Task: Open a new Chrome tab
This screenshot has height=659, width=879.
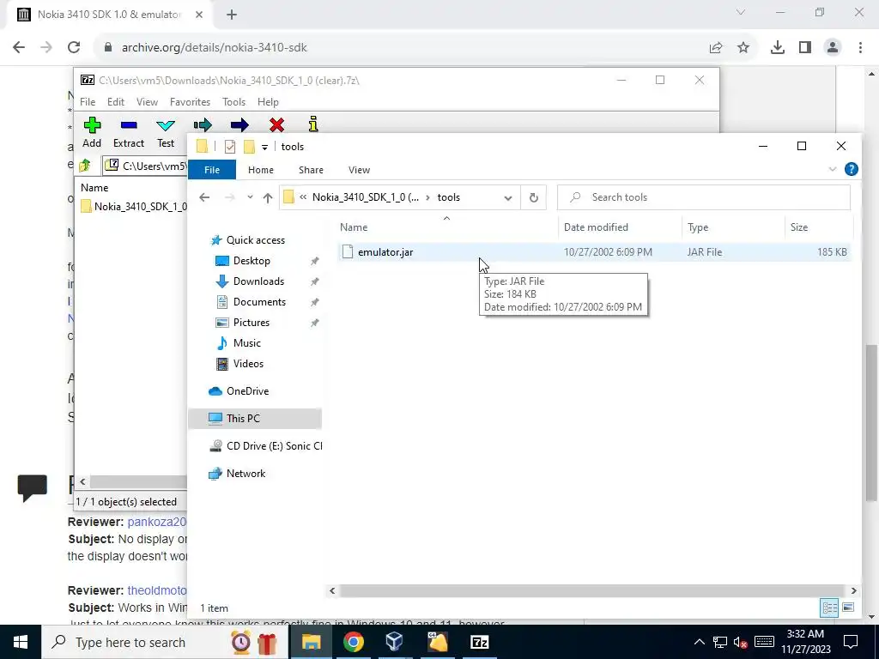Action: 232,15
